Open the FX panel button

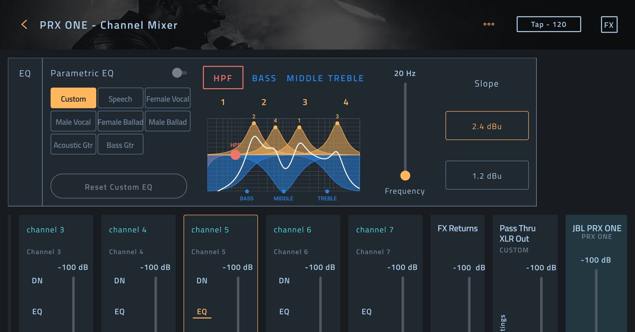pyautogui.click(x=609, y=25)
